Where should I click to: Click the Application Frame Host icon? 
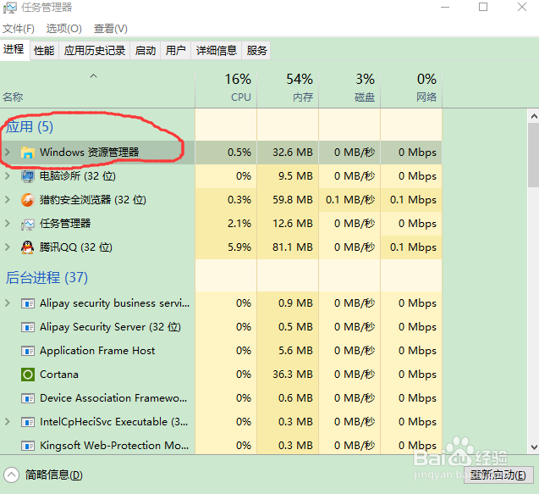[27, 351]
